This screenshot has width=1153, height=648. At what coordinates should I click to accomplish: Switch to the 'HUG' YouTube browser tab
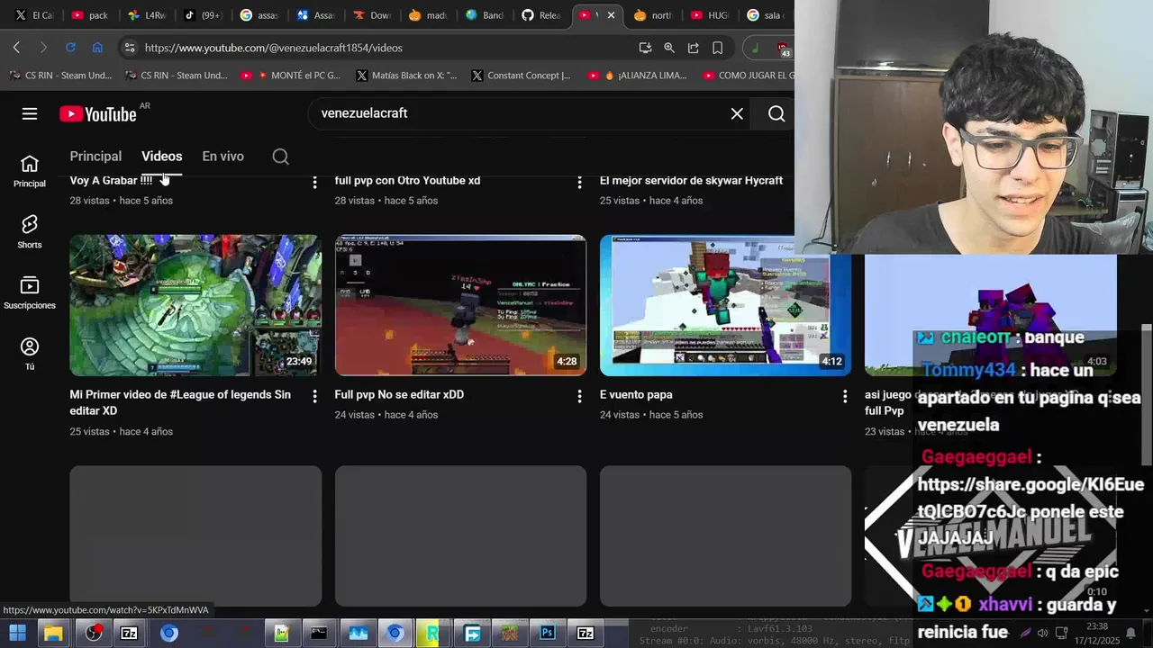coord(710,15)
